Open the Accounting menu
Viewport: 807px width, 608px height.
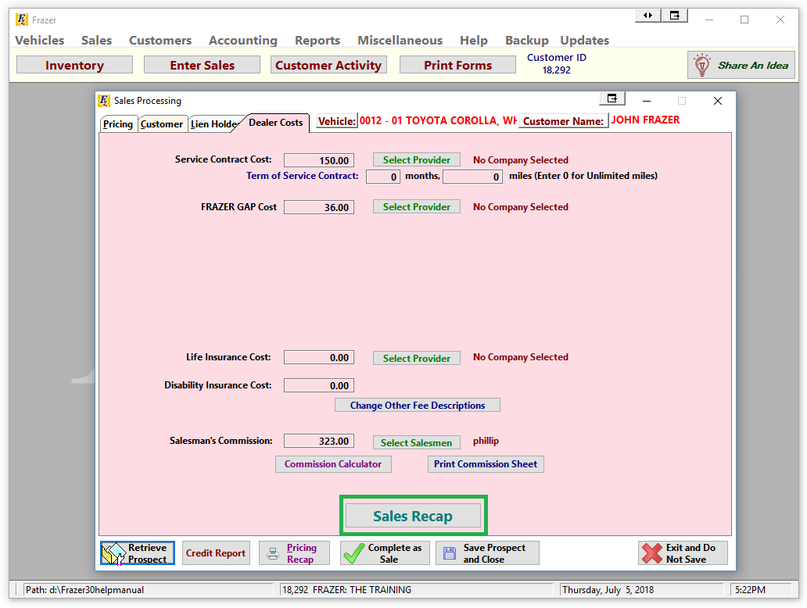click(x=243, y=40)
